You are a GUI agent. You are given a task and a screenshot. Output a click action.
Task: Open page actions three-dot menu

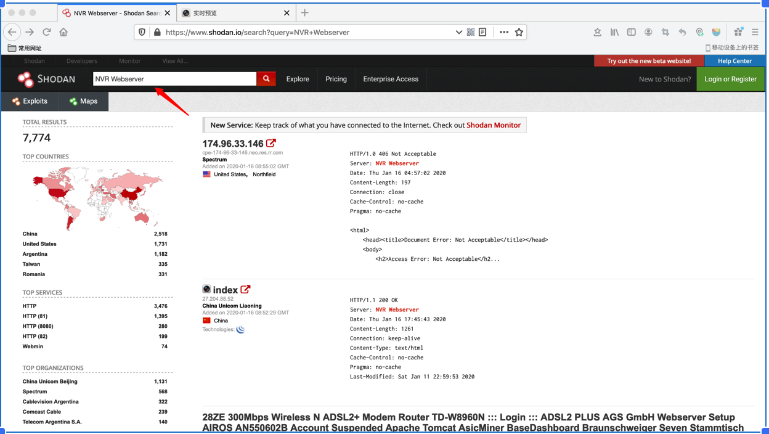504,32
